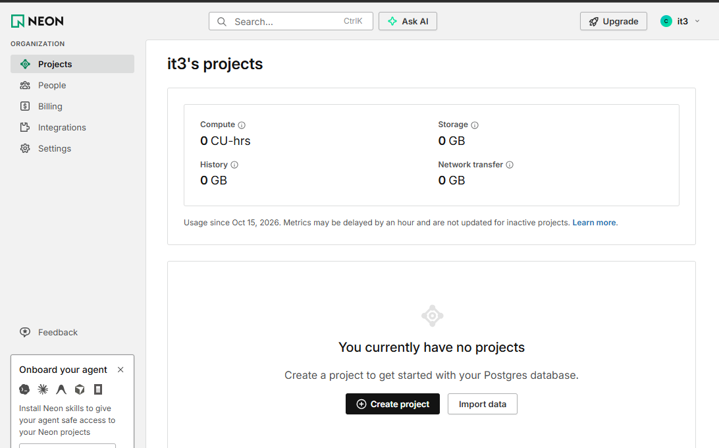The width and height of the screenshot is (719, 448).
Task: Click the empty projects placeholder icon
Action: tap(432, 316)
